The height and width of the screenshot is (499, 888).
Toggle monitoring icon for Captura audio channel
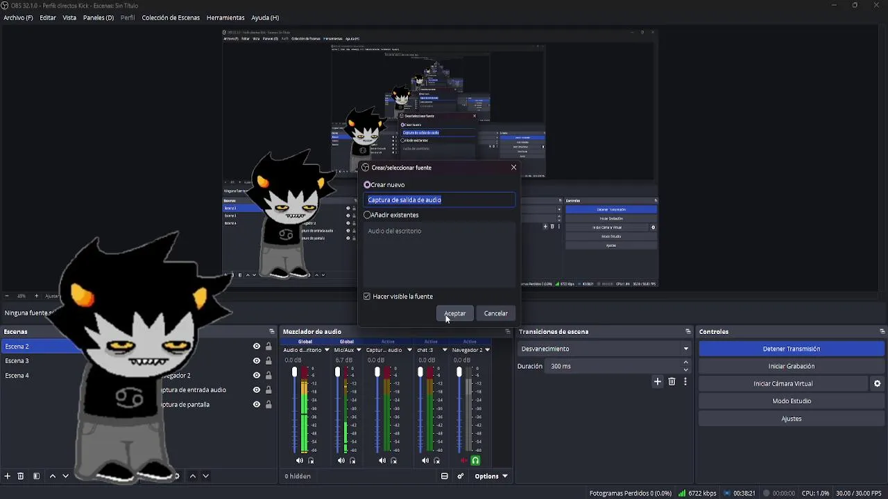point(394,461)
